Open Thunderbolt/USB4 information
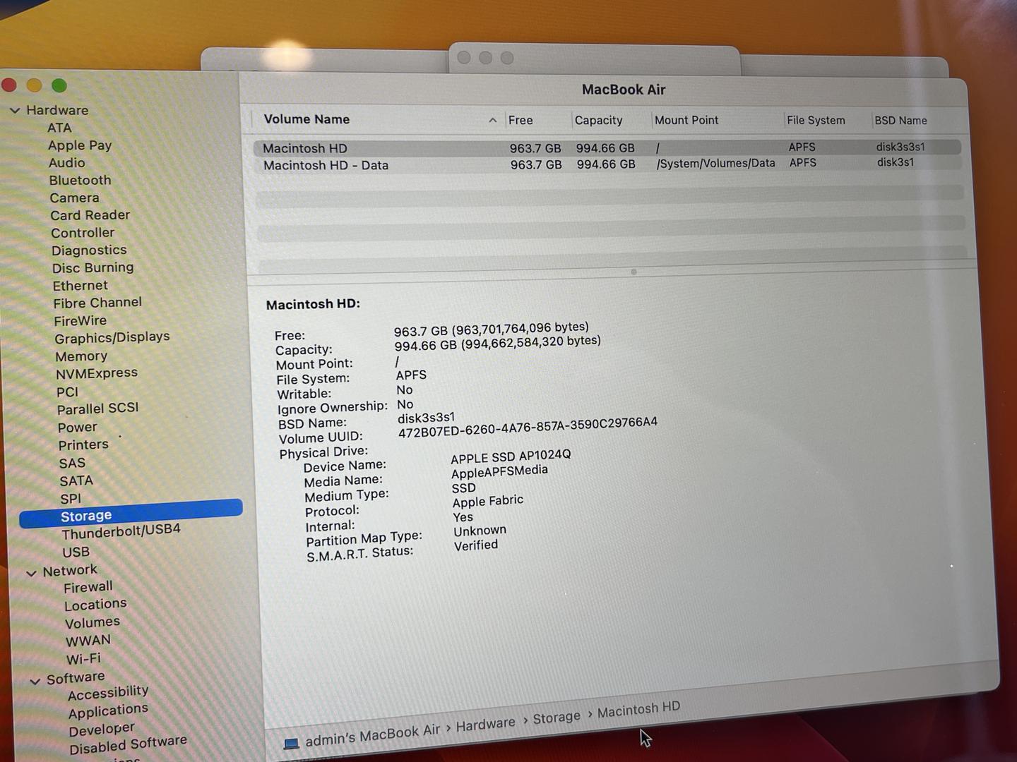The width and height of the screenshot is (1017, 762). 121,531
